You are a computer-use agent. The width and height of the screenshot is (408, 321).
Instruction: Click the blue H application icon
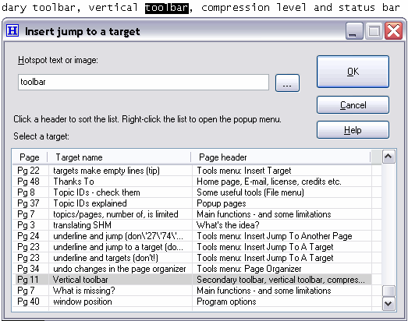tap(12, 30)
